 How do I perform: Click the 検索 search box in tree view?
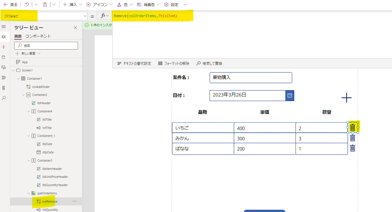pyautogui.click(x=46, y=46)
